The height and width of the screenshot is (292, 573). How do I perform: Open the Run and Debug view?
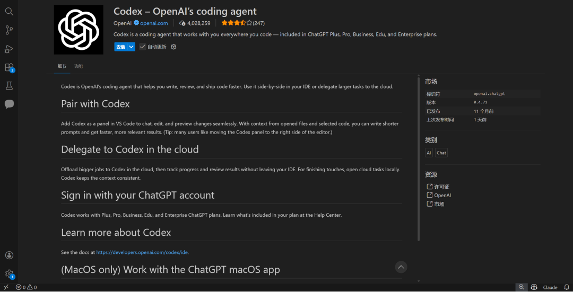[9, 49]
